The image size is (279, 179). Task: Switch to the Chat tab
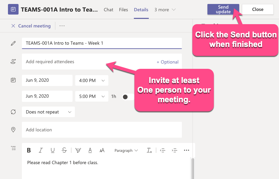(x=108, y=10)
